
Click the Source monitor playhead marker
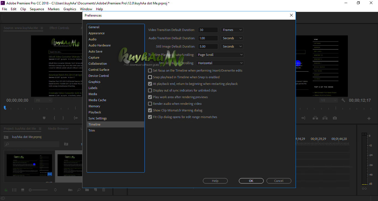coord(5,108)
